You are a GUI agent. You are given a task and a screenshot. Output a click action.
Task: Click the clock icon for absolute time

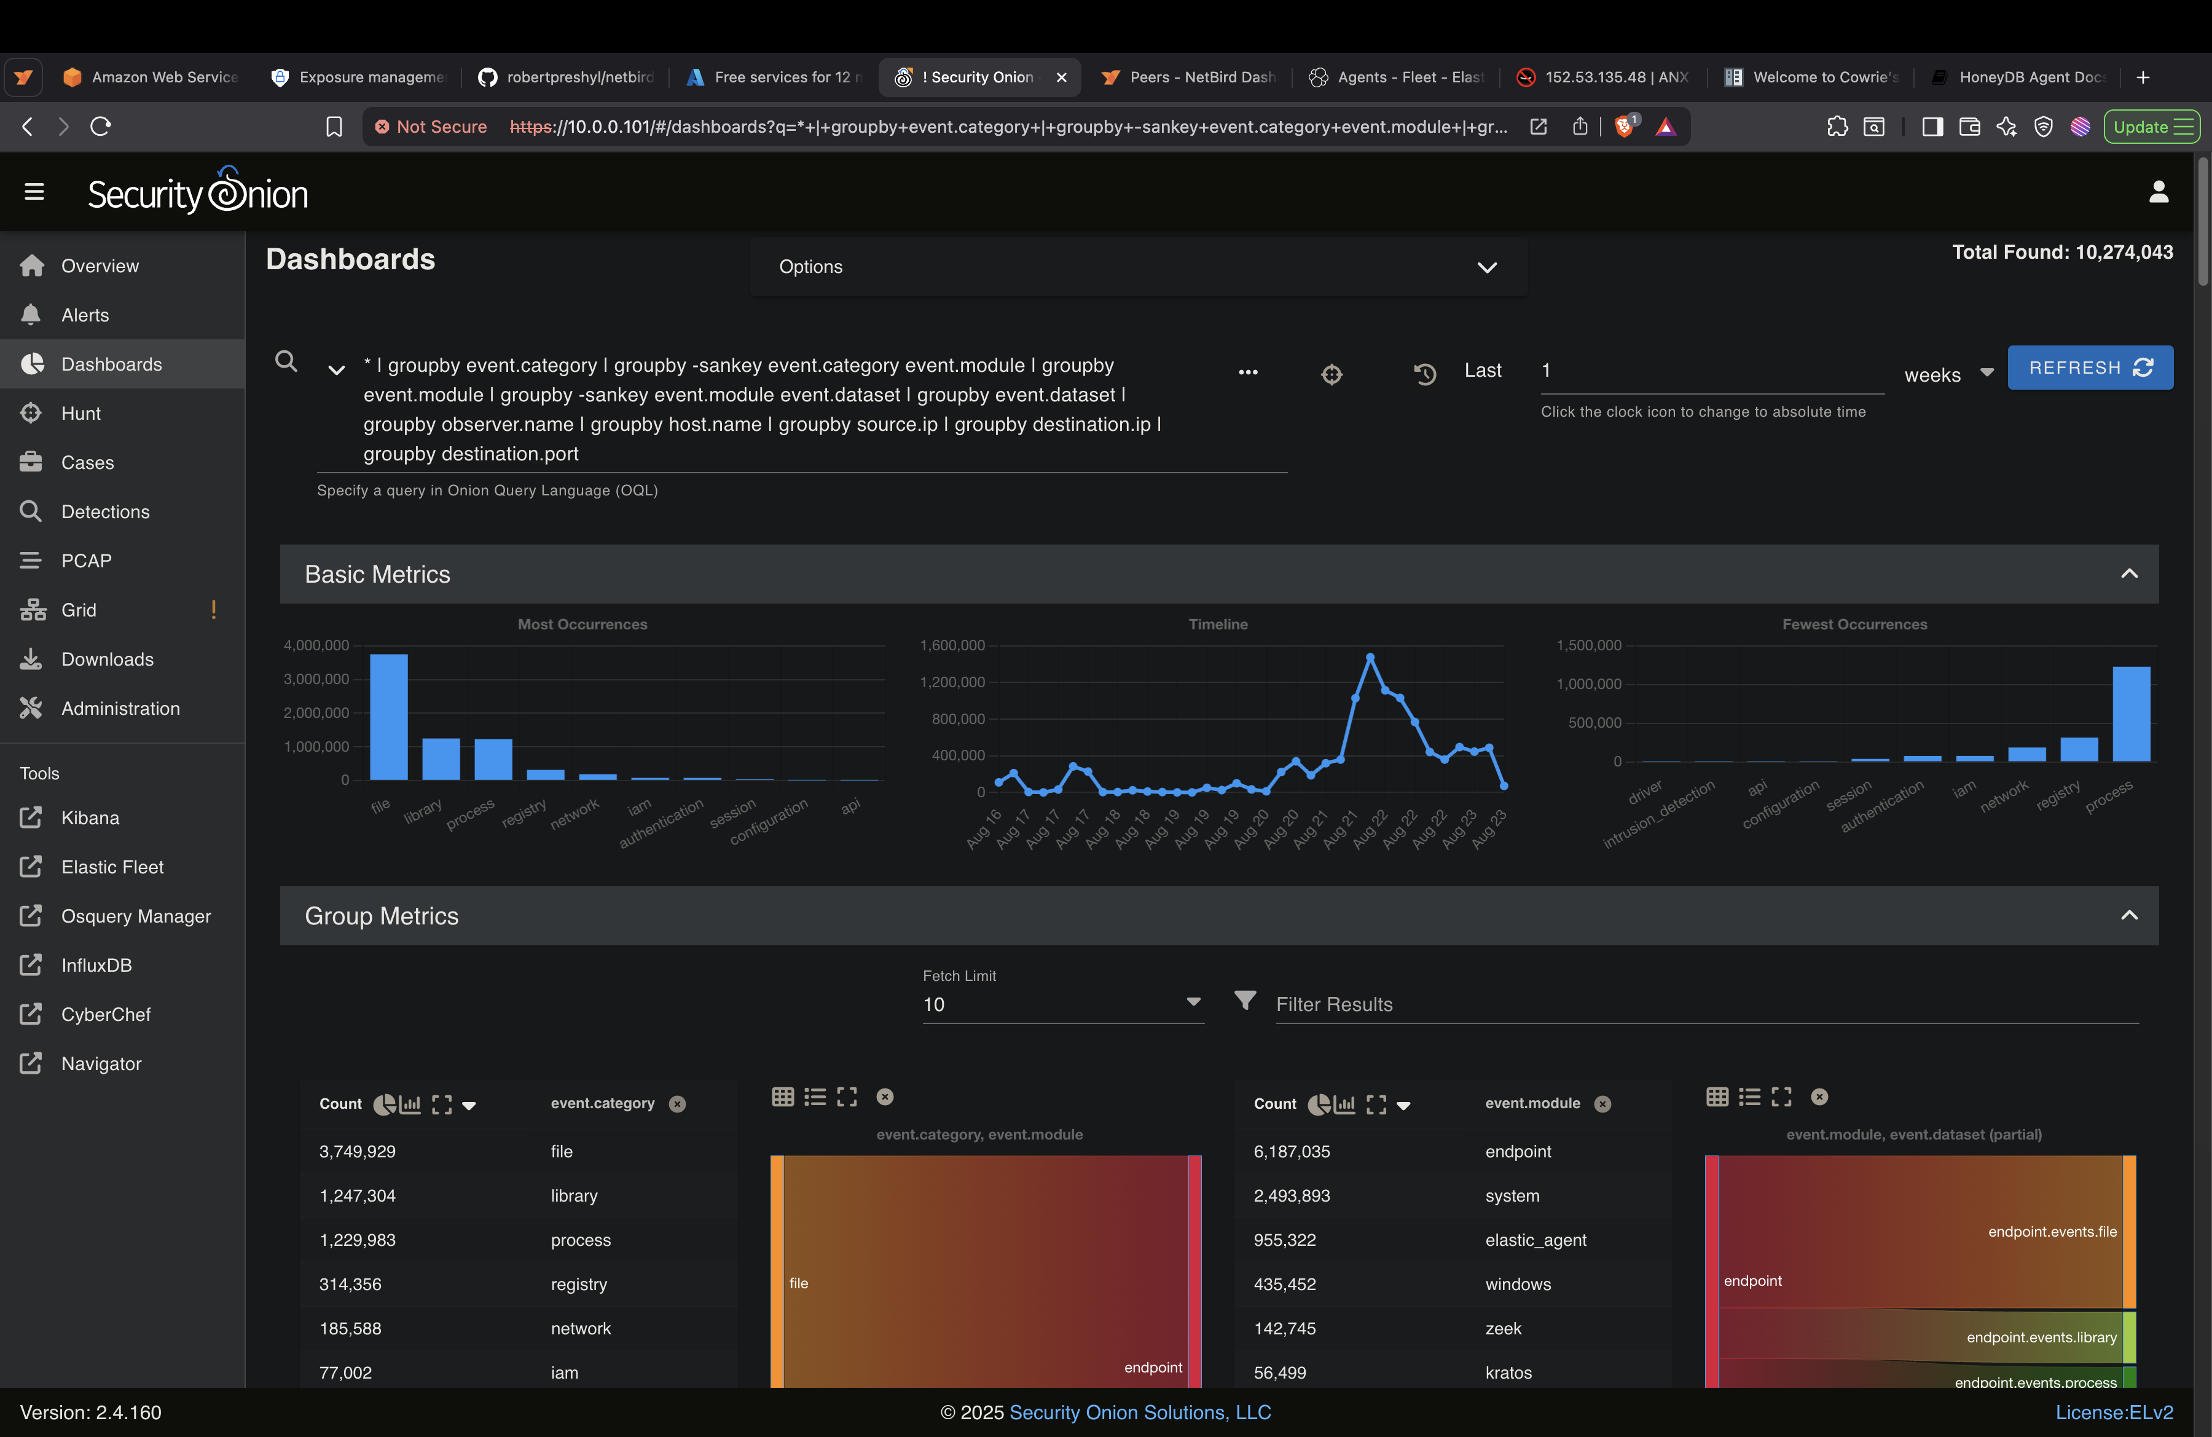(1425, 374)
